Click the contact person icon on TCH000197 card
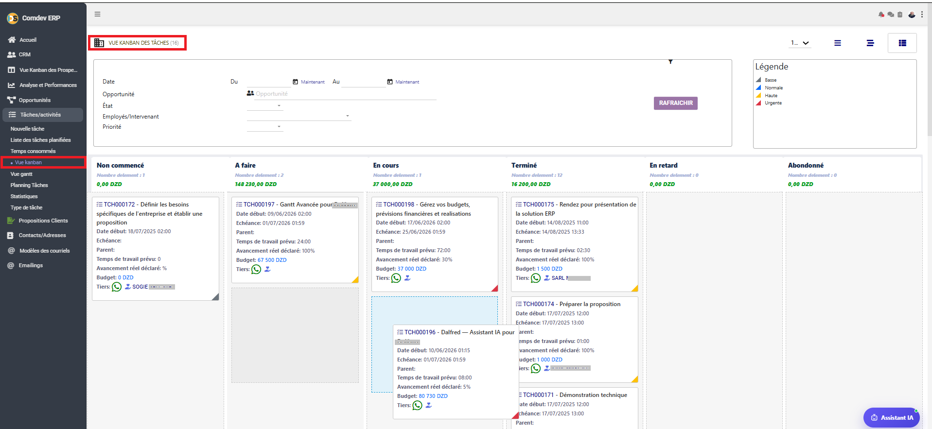 267,269
